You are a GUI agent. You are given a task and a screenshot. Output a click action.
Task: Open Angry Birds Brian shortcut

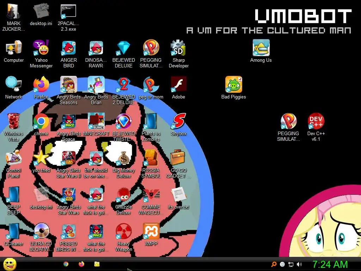click(96, 84)
